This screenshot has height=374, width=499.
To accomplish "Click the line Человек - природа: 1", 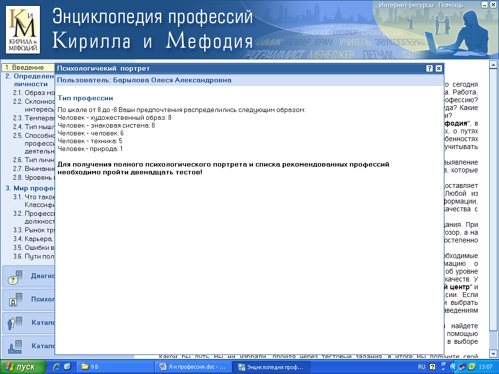I will (90, 149).
